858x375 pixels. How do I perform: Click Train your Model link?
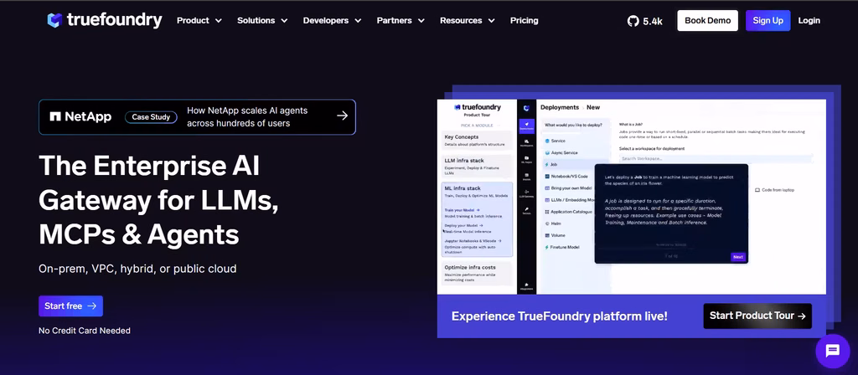(462, 210)
